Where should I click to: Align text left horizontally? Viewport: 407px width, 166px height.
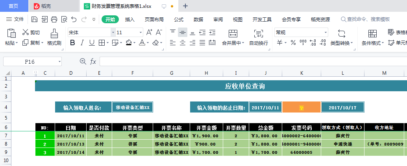coord(173,43)
